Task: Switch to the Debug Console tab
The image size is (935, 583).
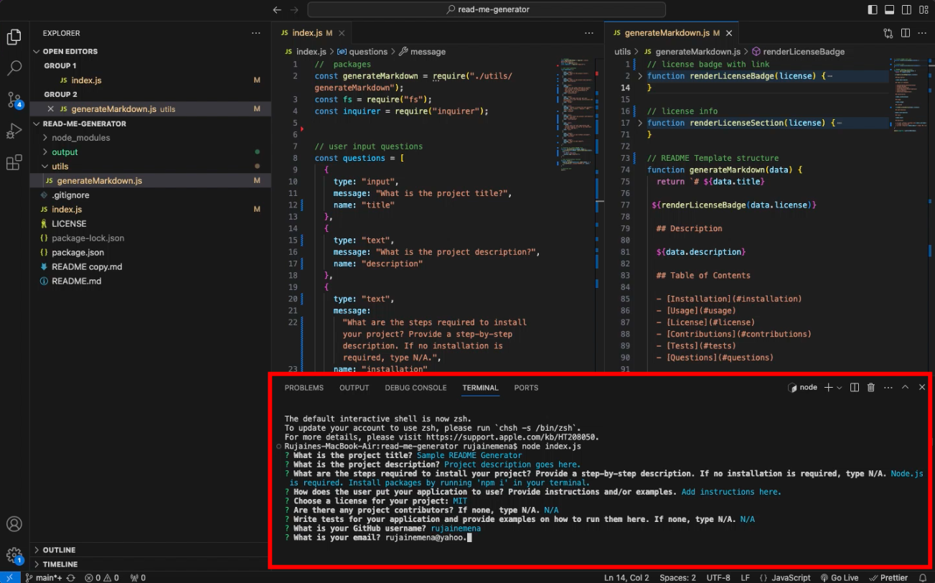Action: [x=415, y=388]
